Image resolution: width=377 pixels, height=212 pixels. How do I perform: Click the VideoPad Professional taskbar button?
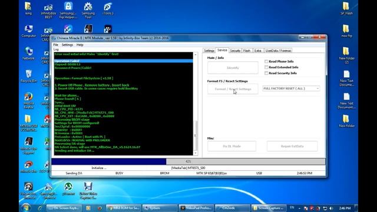tap(196, 208)
